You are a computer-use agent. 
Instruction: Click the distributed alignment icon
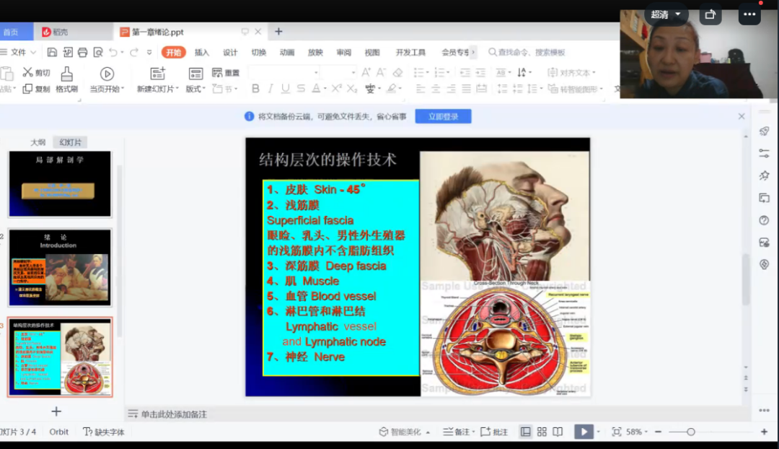point(481,89)
